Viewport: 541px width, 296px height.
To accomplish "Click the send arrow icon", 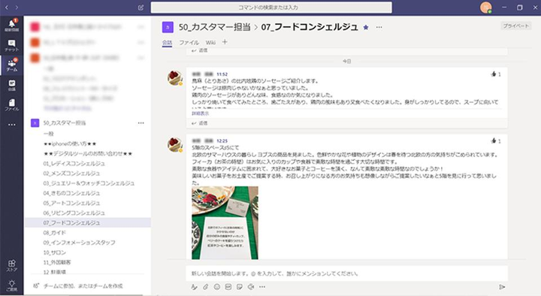I will point(502,287).
